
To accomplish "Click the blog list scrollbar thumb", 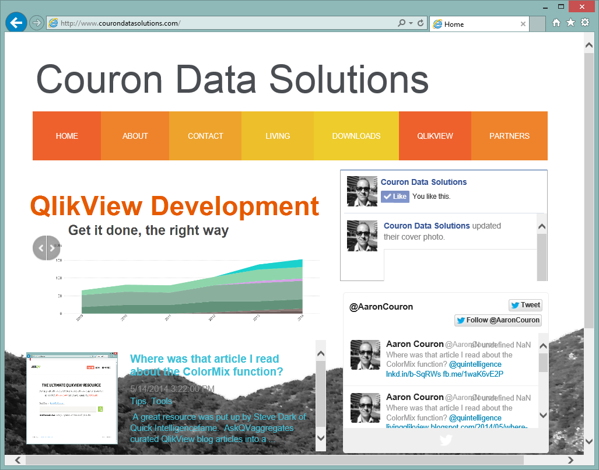I will [x=321, y=394].
